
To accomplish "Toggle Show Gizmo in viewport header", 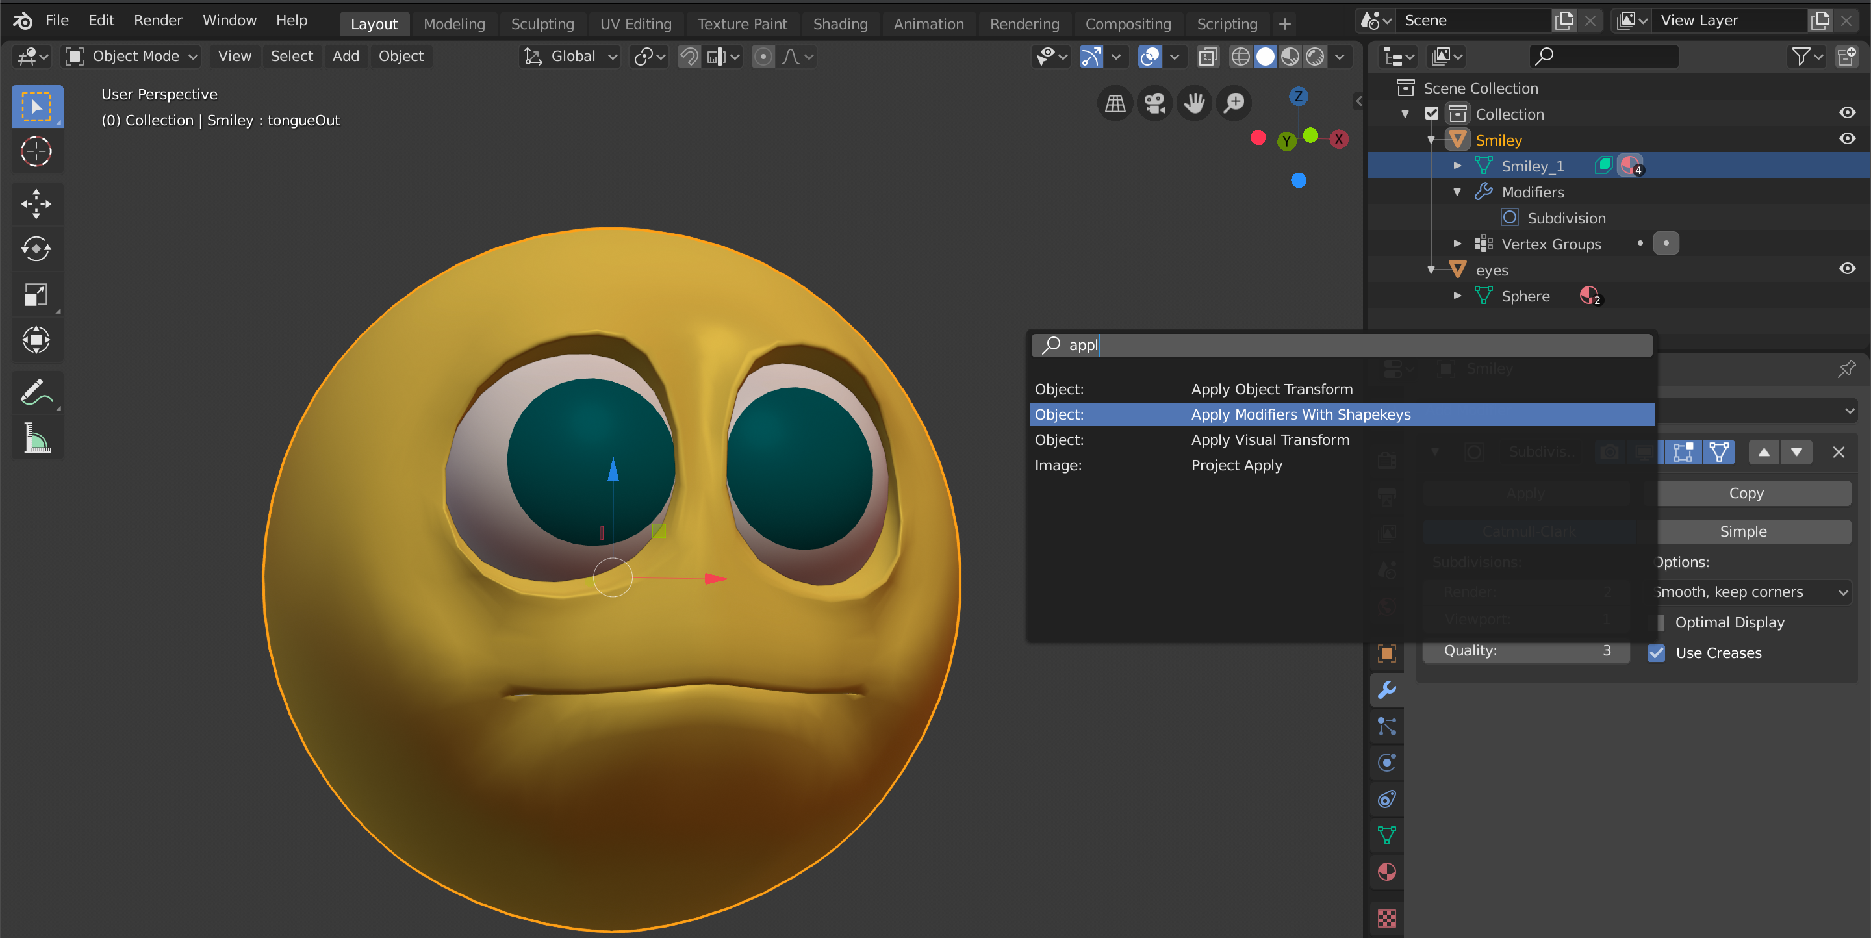I will coord(1091,57).
